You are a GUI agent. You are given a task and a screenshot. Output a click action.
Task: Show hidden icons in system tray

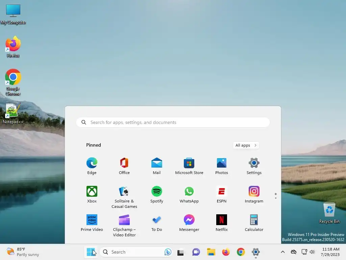[x=283, y=252]
